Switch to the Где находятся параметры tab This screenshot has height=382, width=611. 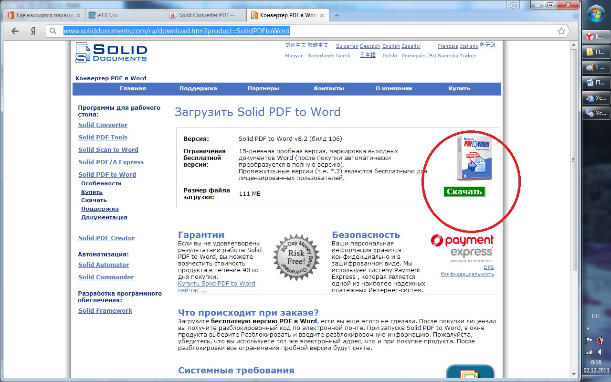point(44,15)
